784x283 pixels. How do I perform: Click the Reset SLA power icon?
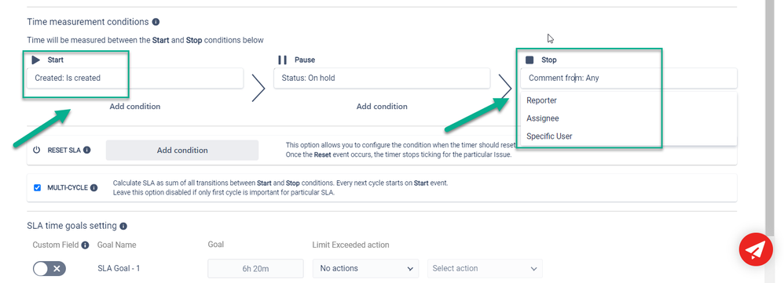[36, 150]
